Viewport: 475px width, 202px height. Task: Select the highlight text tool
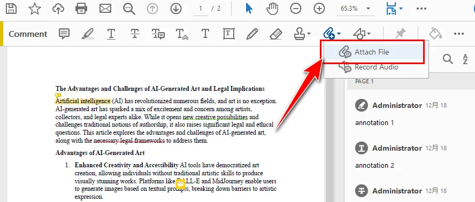point(88,34)
